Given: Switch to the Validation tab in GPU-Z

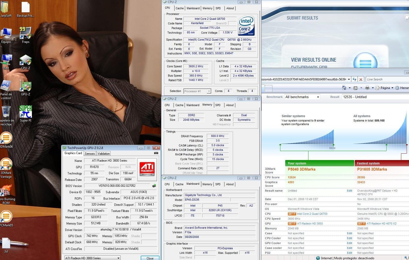Looking at the screenshot, I should click(x=104, y=154).
